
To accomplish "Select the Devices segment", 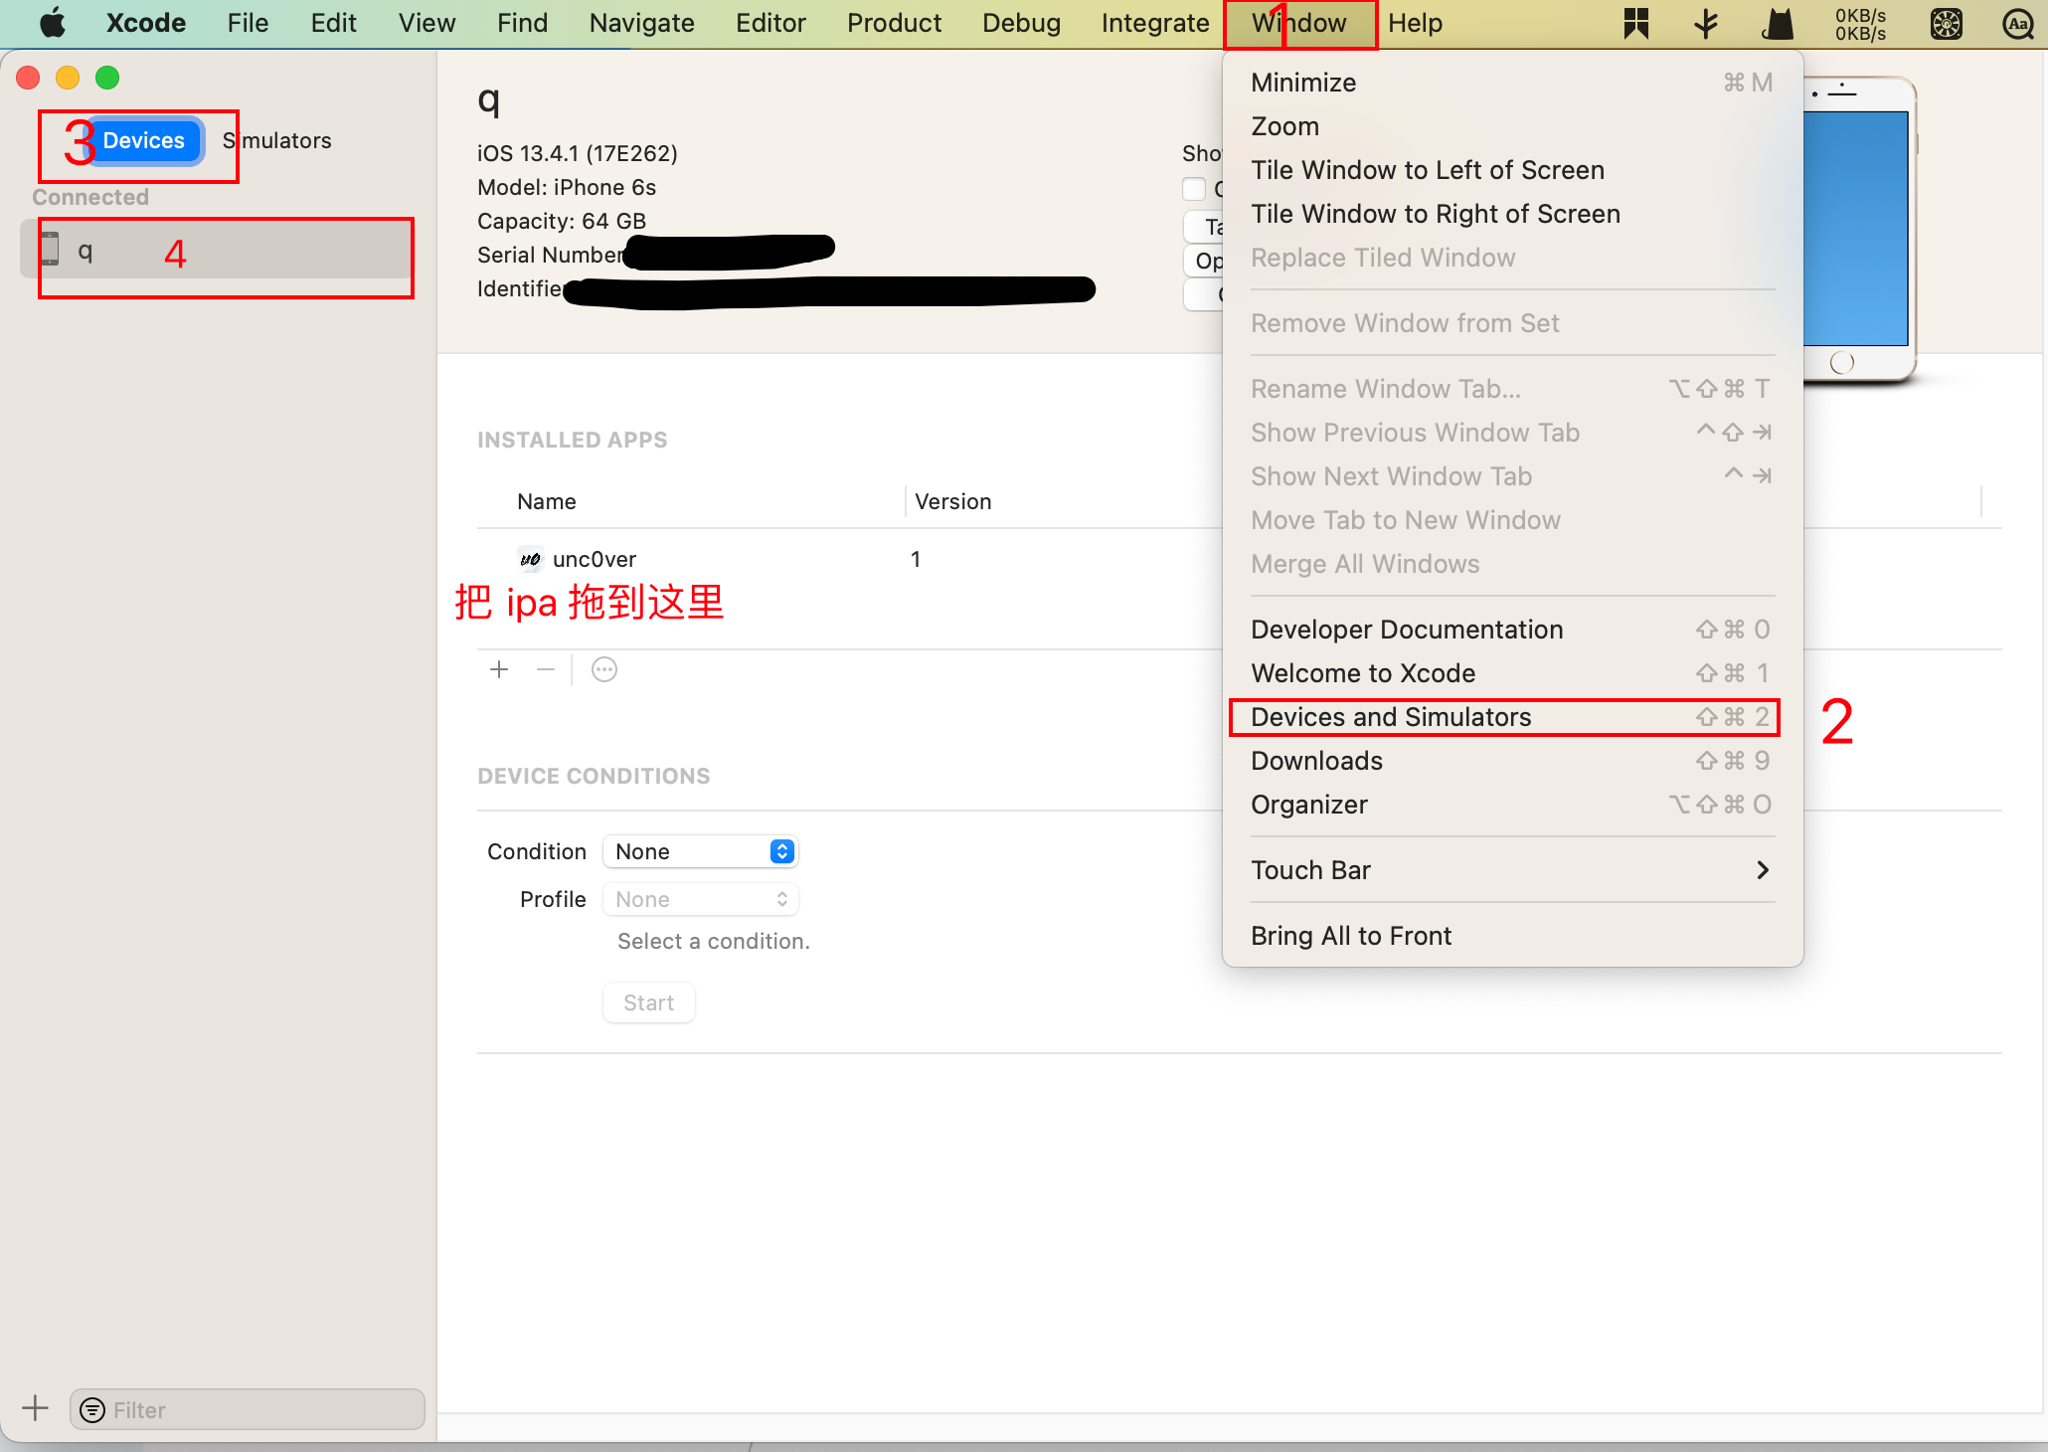I will (x=143, y=140).
